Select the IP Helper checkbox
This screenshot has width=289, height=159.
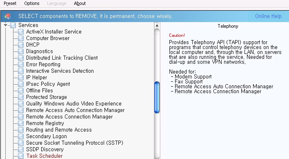(x=21, y=78)
